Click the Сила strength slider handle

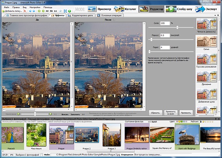pyautogui.click(x=177, y=28)
